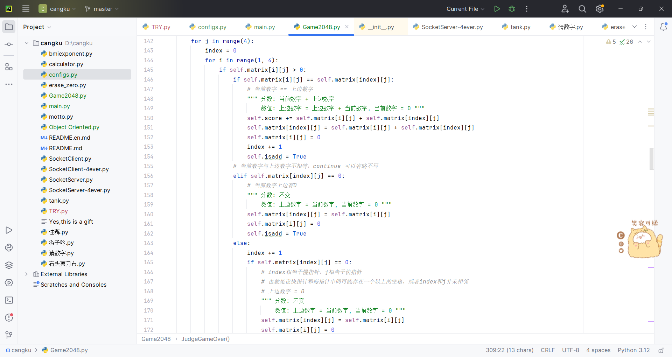672x357 pixels.
Task: Open Code With Me icon
Action: tap(565, 9)
